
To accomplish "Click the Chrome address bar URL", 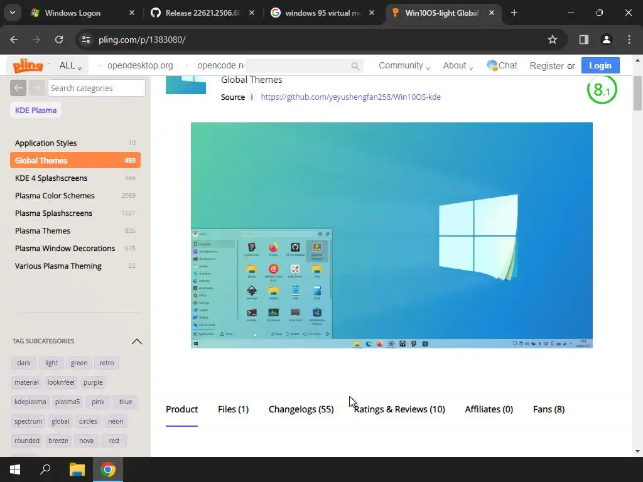I will click(142, 40).
